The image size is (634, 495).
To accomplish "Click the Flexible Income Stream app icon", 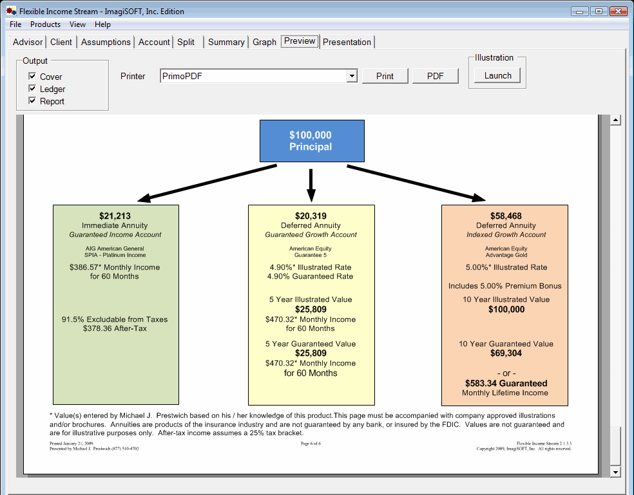I will [x=12, y=11].
